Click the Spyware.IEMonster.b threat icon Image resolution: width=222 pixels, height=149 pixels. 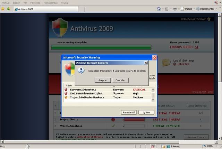click(66, 90)
